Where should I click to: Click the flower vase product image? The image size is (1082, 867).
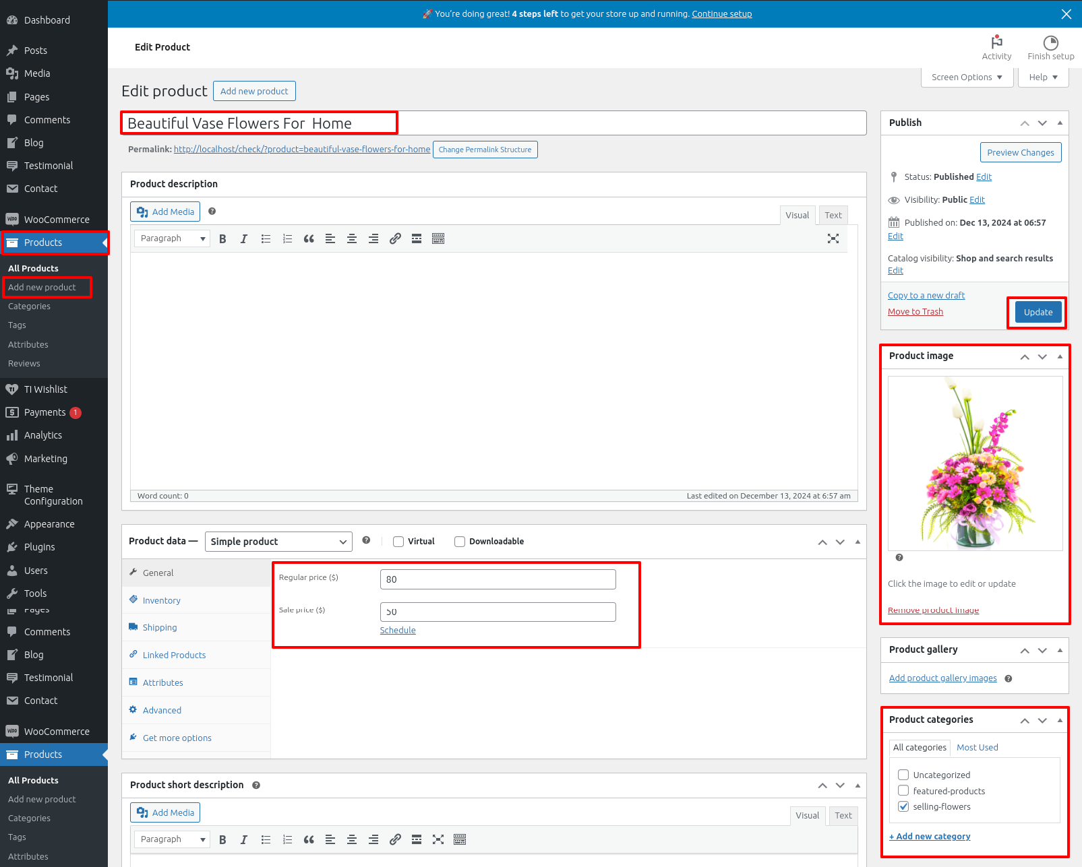tap(975, 463)
